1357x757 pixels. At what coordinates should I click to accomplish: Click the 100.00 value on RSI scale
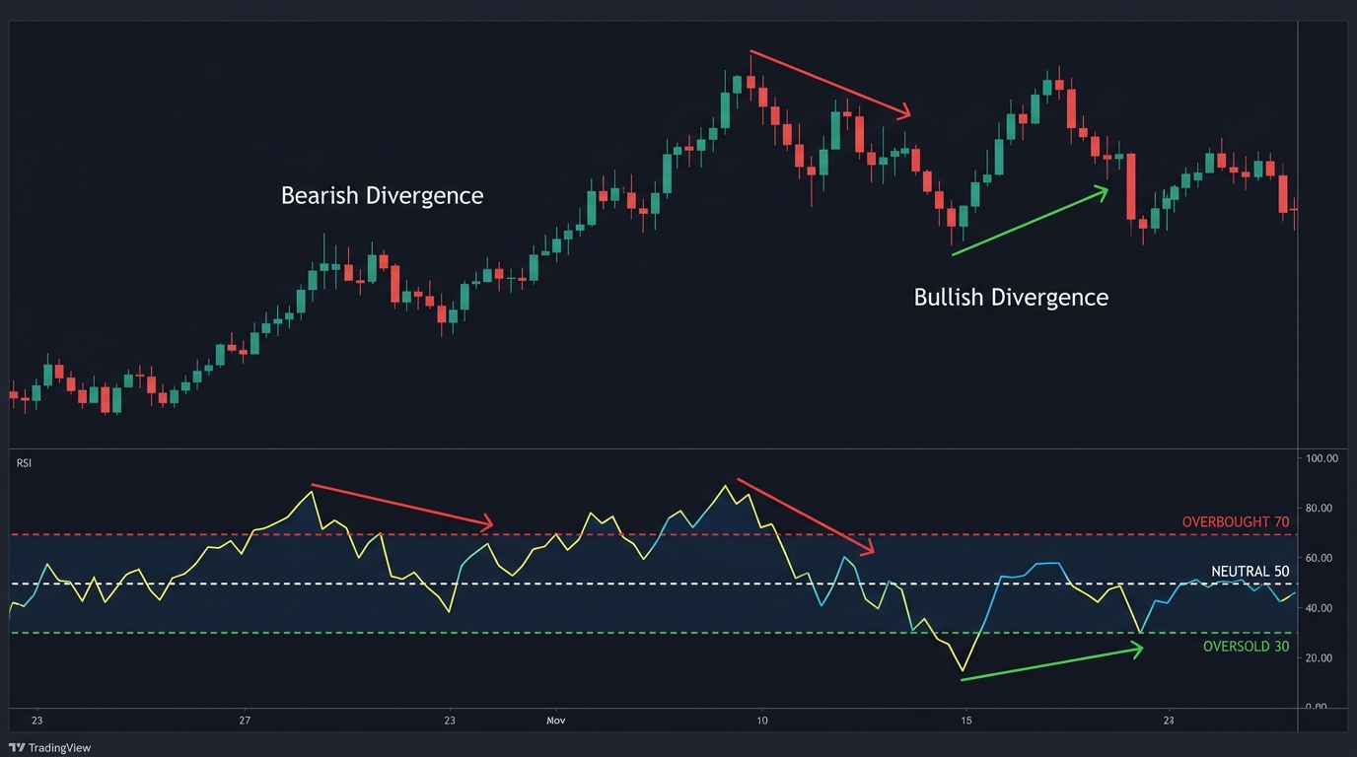pyautogui.click(x=1321, y=458)
